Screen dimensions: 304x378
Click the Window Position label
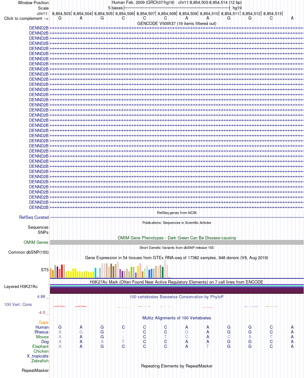[33, 3]
